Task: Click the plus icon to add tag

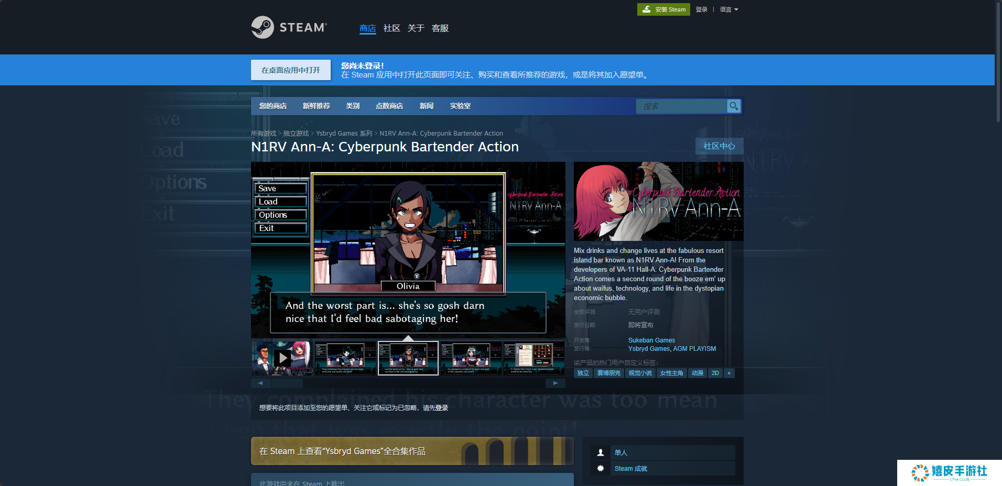Action: [728, 373]
